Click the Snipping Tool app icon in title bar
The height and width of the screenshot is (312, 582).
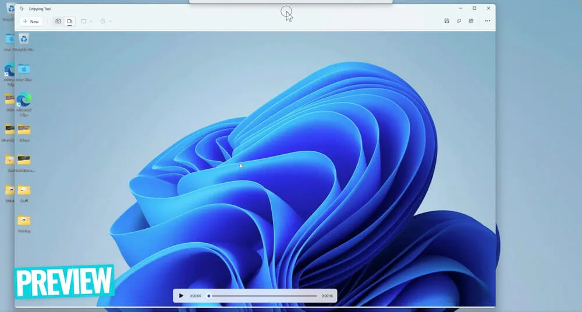click(x=22, y=9)
